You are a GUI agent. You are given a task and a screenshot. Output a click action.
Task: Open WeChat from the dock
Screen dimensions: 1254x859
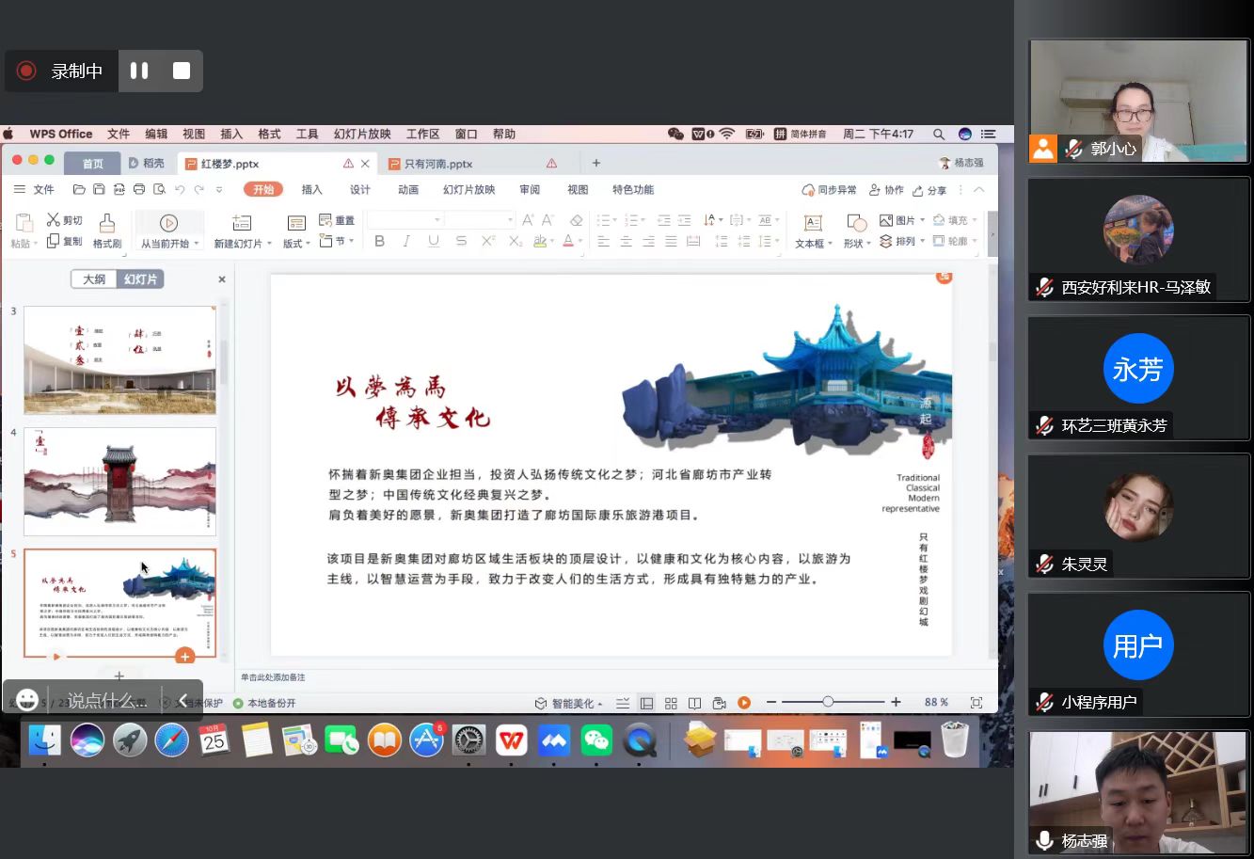tap(596, 740)
